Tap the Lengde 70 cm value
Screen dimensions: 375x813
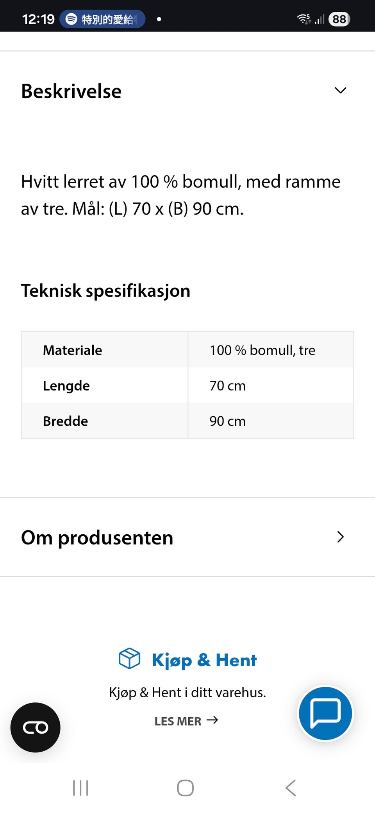coord(228,386)
